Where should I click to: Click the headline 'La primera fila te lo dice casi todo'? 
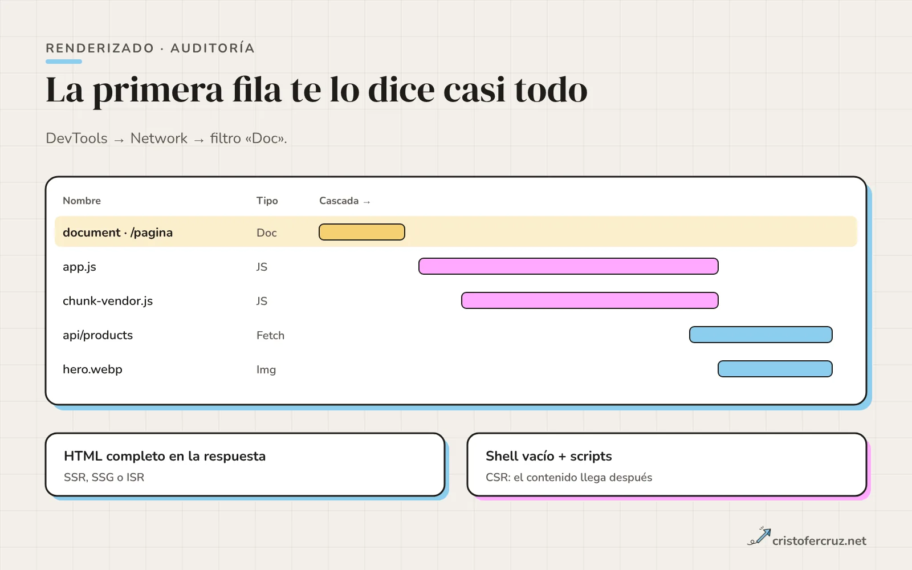pos(316,90)
